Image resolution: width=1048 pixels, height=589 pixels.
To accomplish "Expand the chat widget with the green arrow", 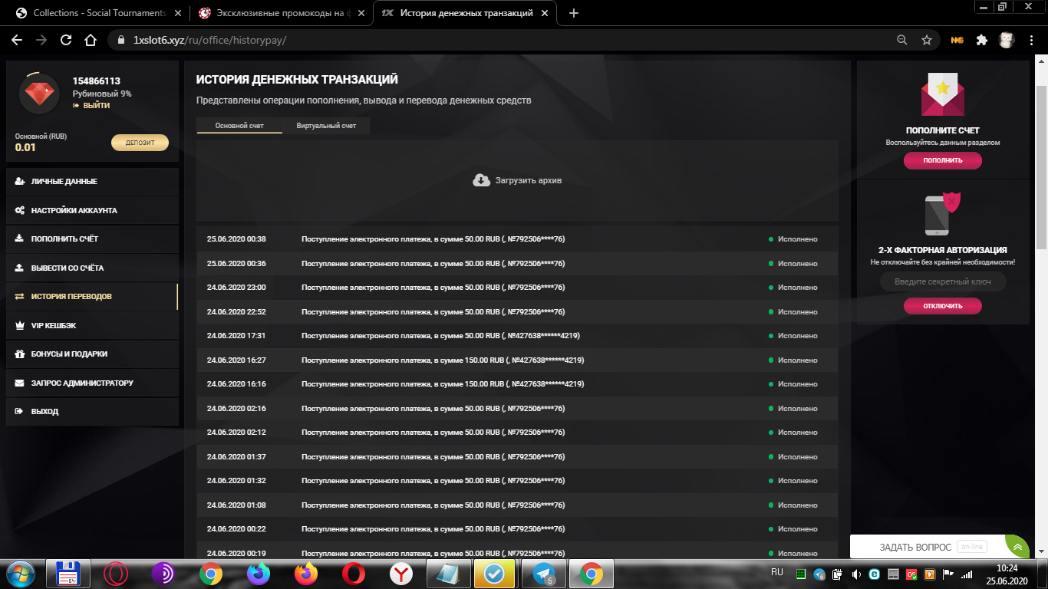I will (x=1017, y=547).
